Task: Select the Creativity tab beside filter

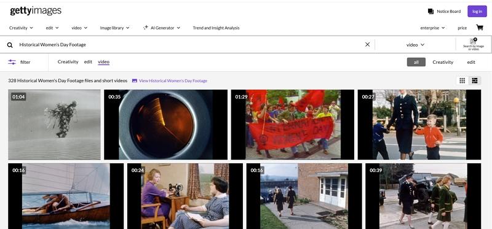Action: [68, 62]
